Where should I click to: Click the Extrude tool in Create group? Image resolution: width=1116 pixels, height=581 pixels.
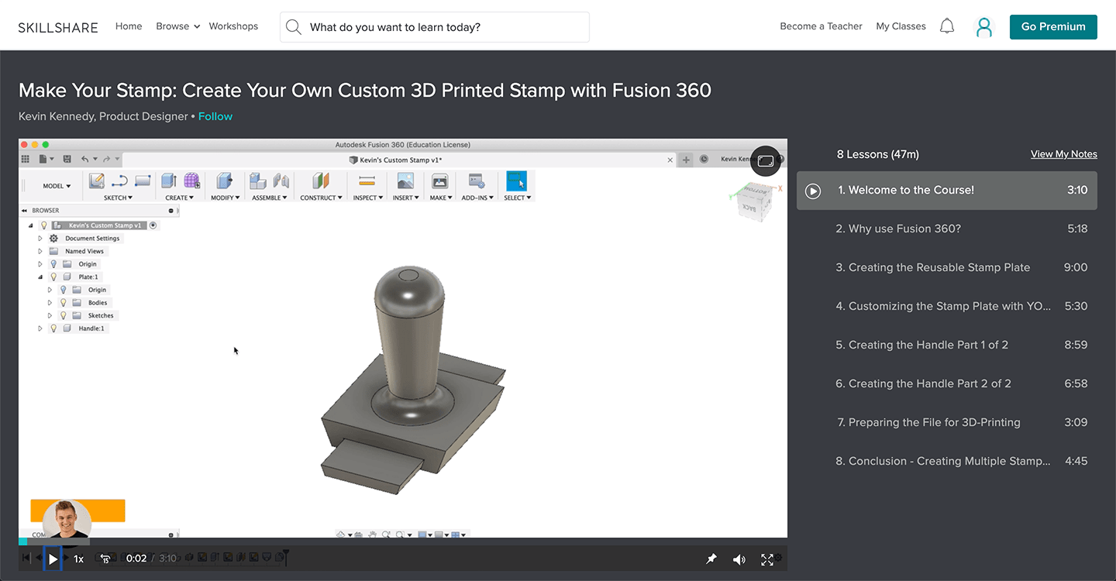[x=168, y=181]
